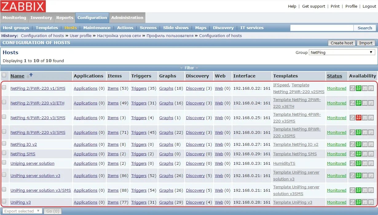Click the Search button
Screen dimensions: 378x215
[x=365, y=28]
